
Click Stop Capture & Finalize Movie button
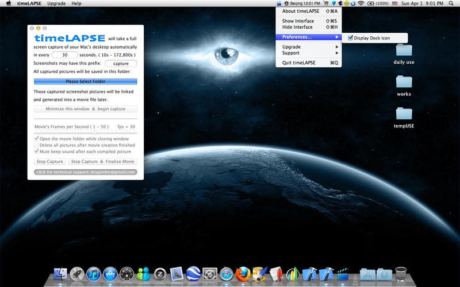pos(103,161)
